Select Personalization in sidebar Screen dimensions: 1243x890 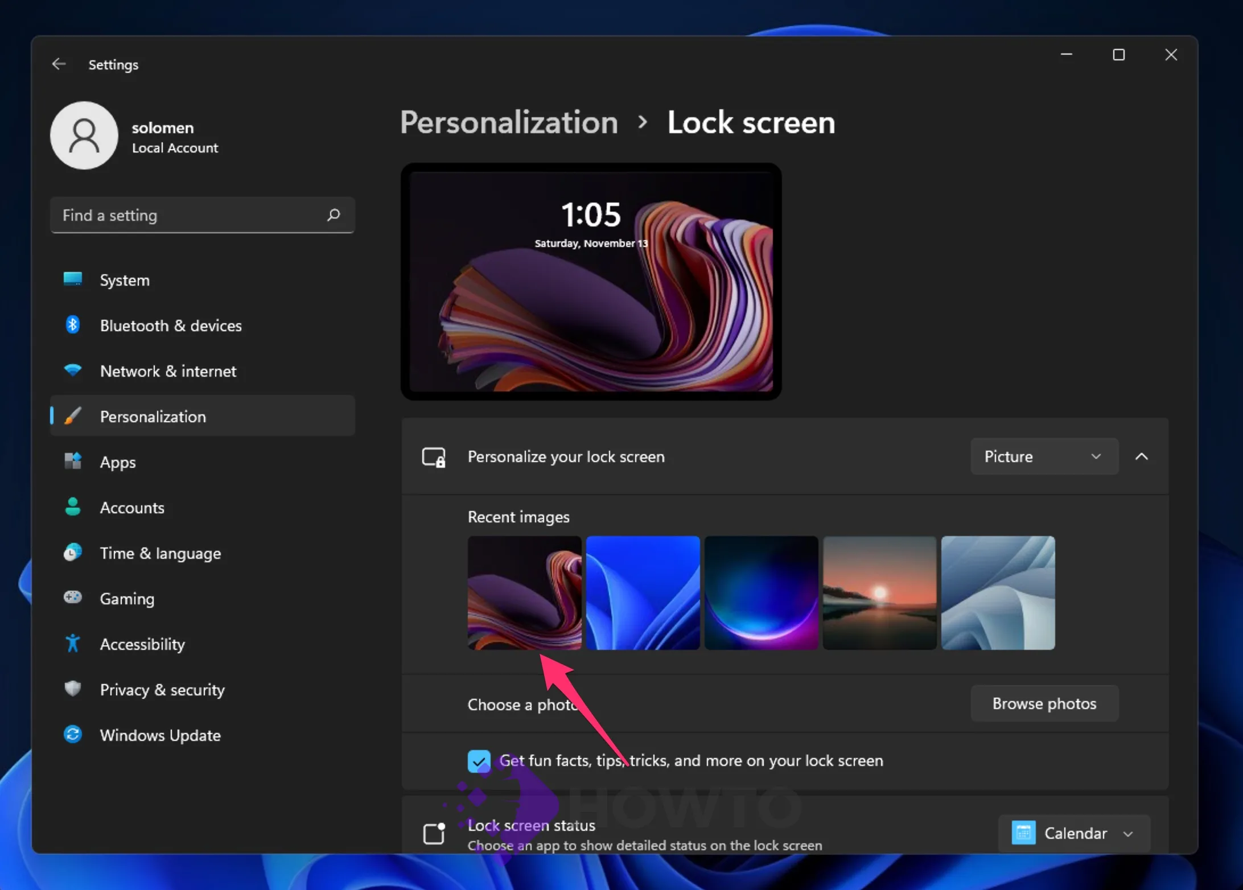tap(203, 416)
